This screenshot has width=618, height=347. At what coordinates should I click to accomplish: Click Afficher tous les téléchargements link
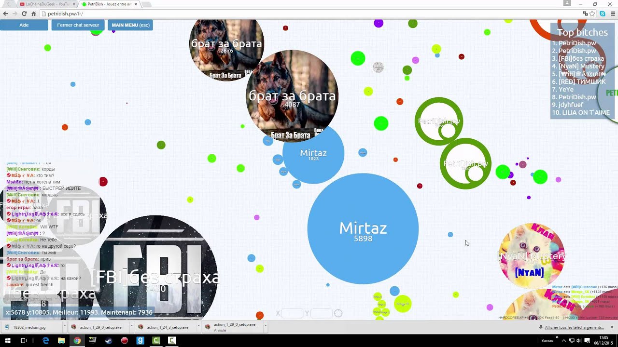(574, 327)
